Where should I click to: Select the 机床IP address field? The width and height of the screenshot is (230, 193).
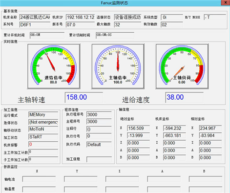tap(80, 17)
